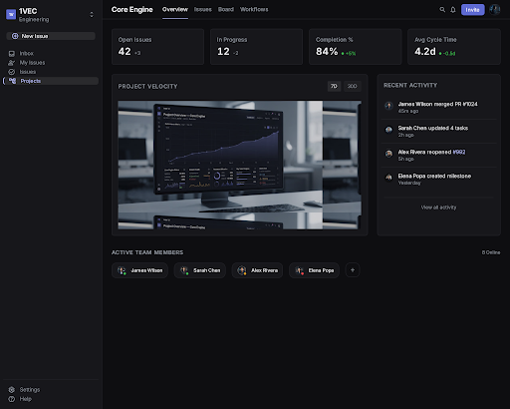
Task: Click the In Progress stat card
Action: 256,47
